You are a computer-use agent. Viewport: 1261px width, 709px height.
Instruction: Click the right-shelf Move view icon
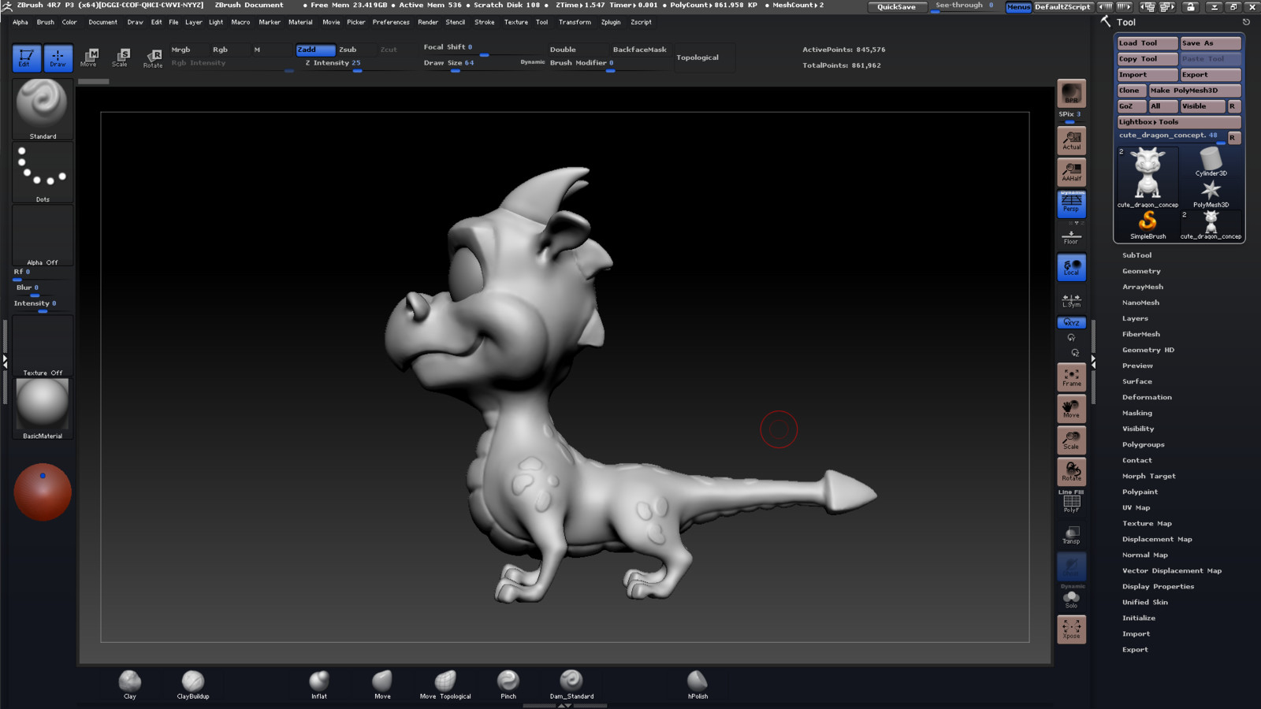(x=1071, y=409)
